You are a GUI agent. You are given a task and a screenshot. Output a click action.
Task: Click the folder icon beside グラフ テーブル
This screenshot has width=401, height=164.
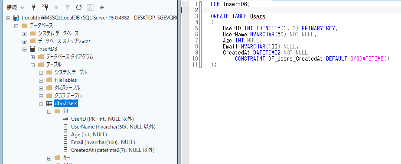click(x=49, y=96)
